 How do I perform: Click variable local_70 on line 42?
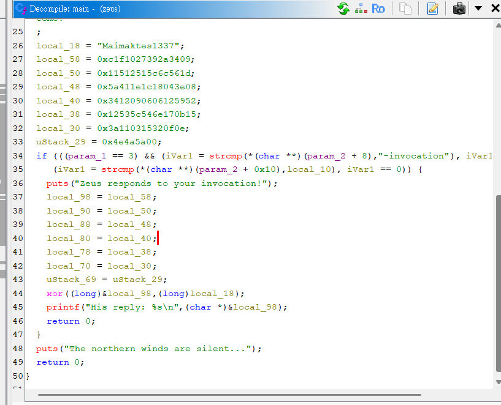point(69,266)
